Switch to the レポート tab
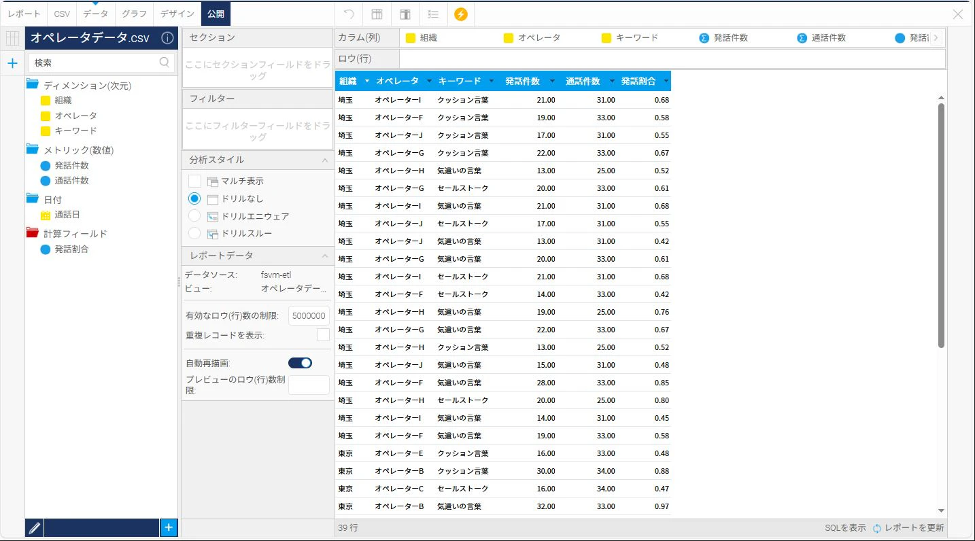Screen dimensions: 975x541 [x=24, y=14]
